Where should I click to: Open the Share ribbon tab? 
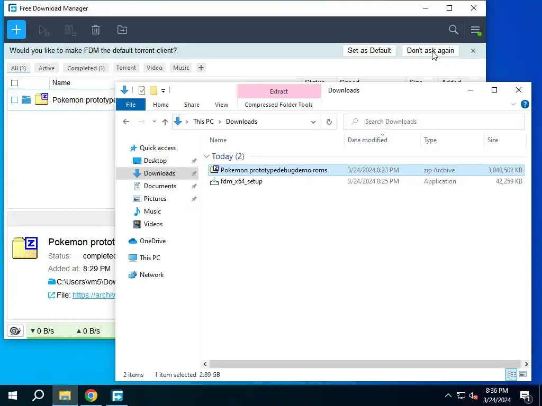[x=192, y=105]
